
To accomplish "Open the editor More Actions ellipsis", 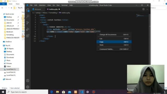I will pyautogui.click(x=147, y=9).
